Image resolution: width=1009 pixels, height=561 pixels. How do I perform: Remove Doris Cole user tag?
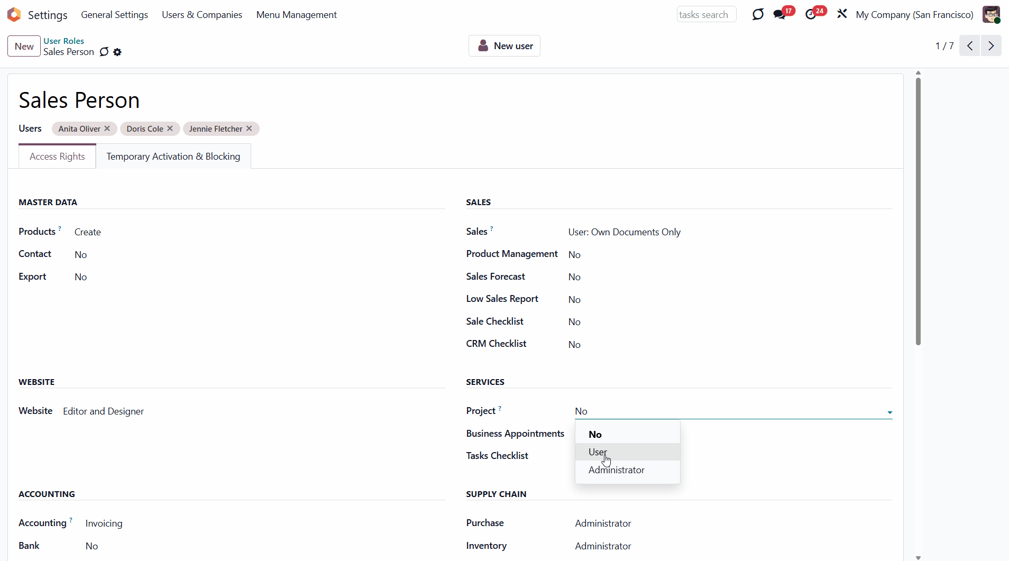click(x=170, y=128)
